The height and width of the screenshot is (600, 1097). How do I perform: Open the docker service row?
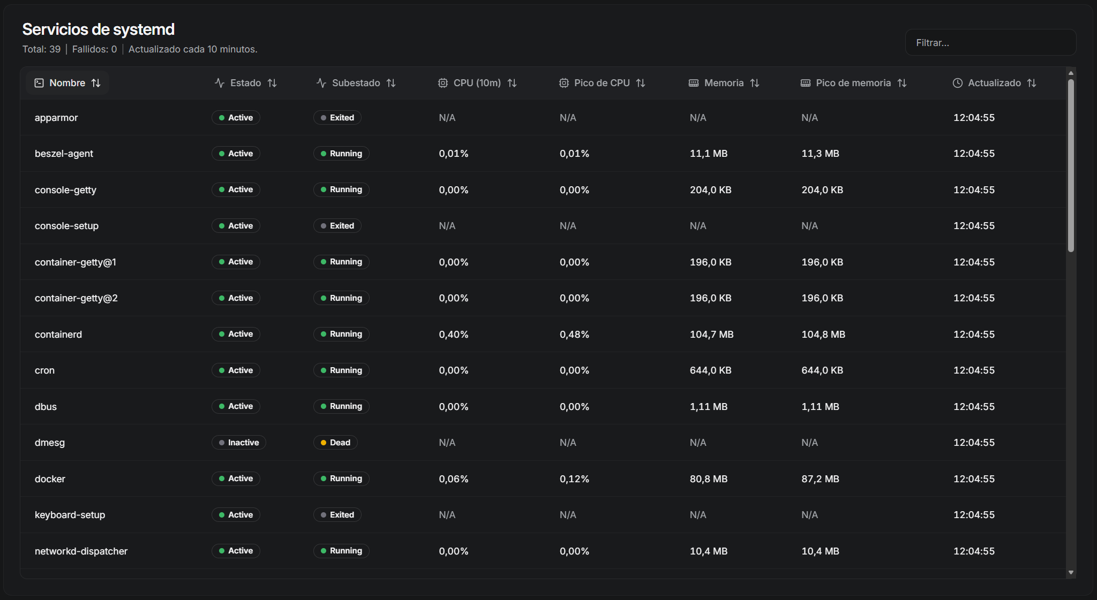[50, 479]
